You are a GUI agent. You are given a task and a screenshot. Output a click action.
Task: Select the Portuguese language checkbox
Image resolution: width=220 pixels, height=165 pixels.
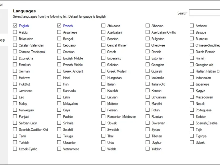[x=192, y=110]
